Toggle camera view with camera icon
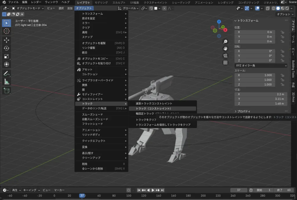This screenshot has width=297, height=200. click(225, 55)
